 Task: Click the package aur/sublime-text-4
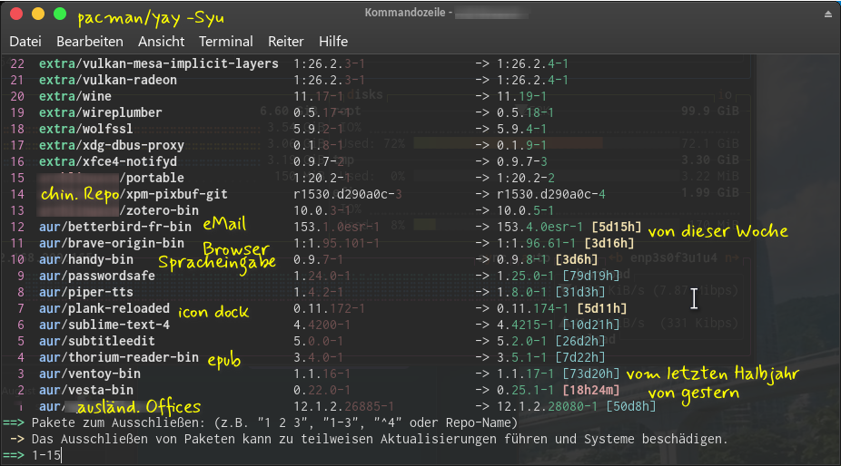click(x=104, y=325)
